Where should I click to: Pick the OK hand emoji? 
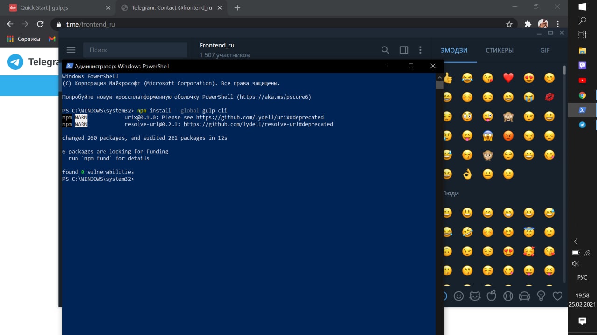coord(467,174)
